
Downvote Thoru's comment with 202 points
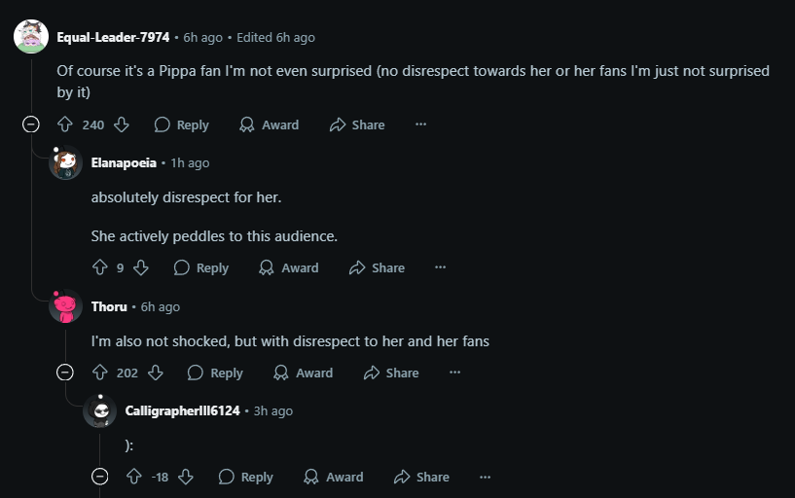point(156,373)
